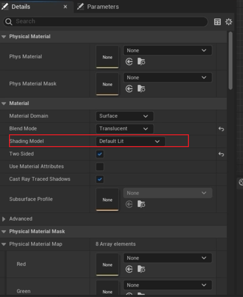Click the Parameters tab pencil icon
Image resolution: width=243 pixels, height=297 pixels.
[80, 6]
